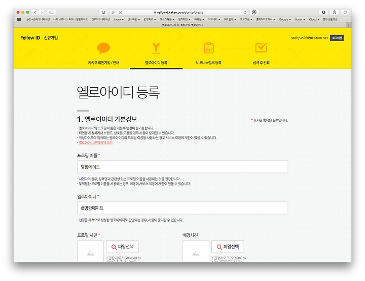The height and width of the screenshot is (281, 365).
Task: Open the first bookmark in the favorites bar
Action: click(39, 19)
